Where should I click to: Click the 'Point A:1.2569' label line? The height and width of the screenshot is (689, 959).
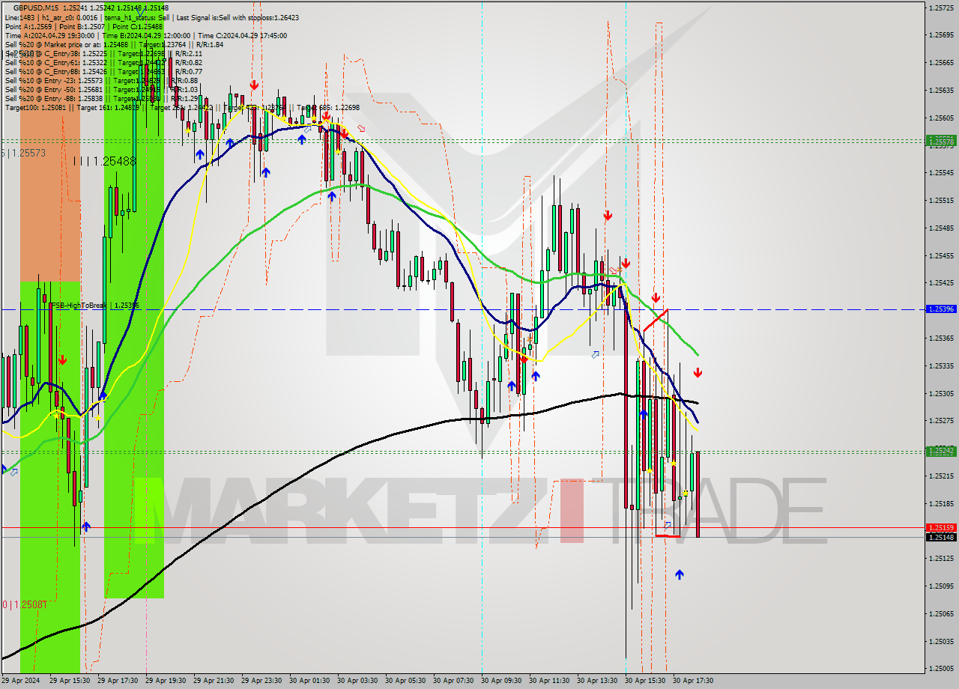coord(84,26)
